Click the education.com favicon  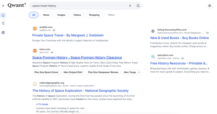pyautogui.click(x=153, y=56)
